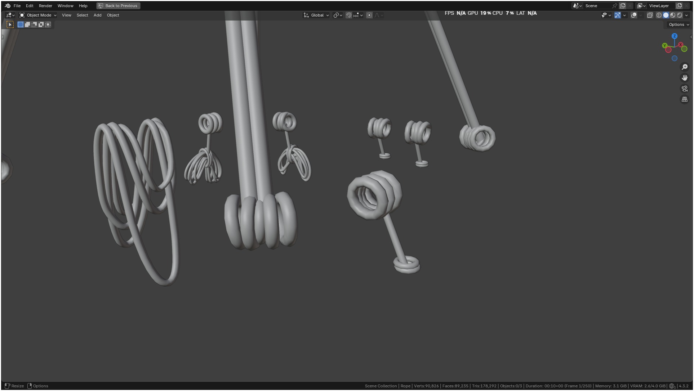
Task: Open the File menu
Action: pyautogui.click(x=17, y=6)
